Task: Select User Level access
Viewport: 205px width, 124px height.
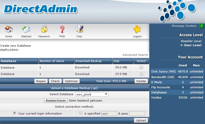Action: coord(192,45)
